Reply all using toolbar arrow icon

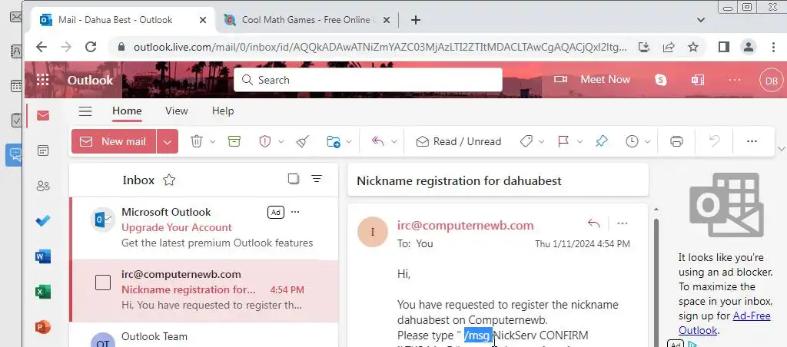point(377,141)
